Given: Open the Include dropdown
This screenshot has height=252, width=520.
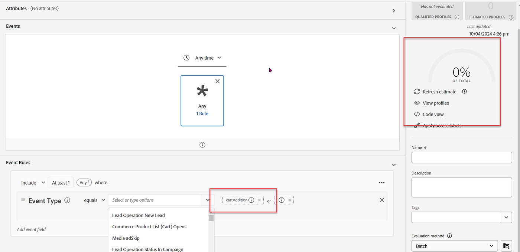Looking at the screenshot, I should click(x=33, y=183).
